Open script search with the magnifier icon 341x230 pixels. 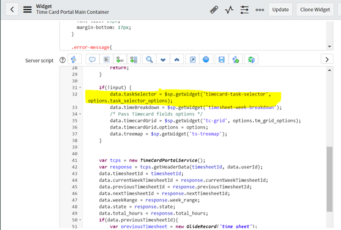pyautogui.click(x=149, y=59)
